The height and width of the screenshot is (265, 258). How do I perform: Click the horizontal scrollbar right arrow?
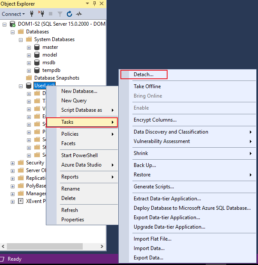(x=102, y=246)
